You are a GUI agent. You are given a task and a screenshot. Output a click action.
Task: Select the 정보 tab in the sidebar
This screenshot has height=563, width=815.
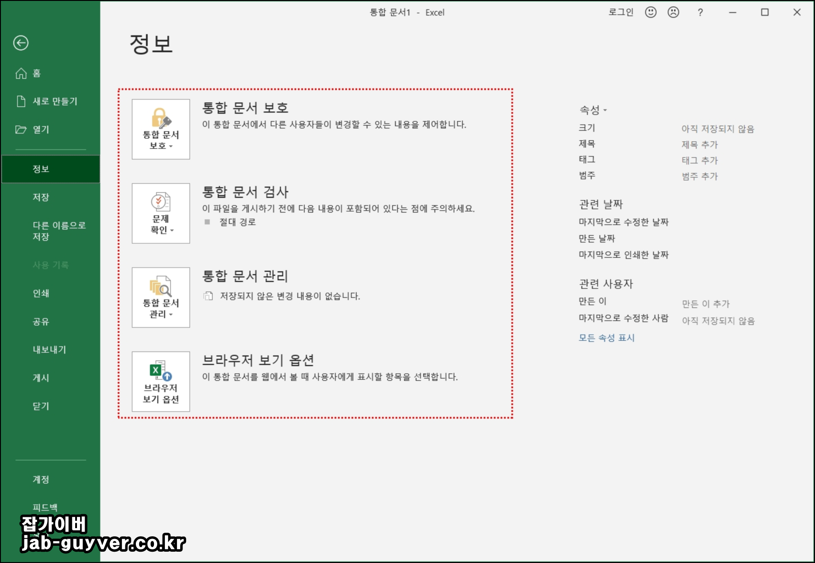50,169
